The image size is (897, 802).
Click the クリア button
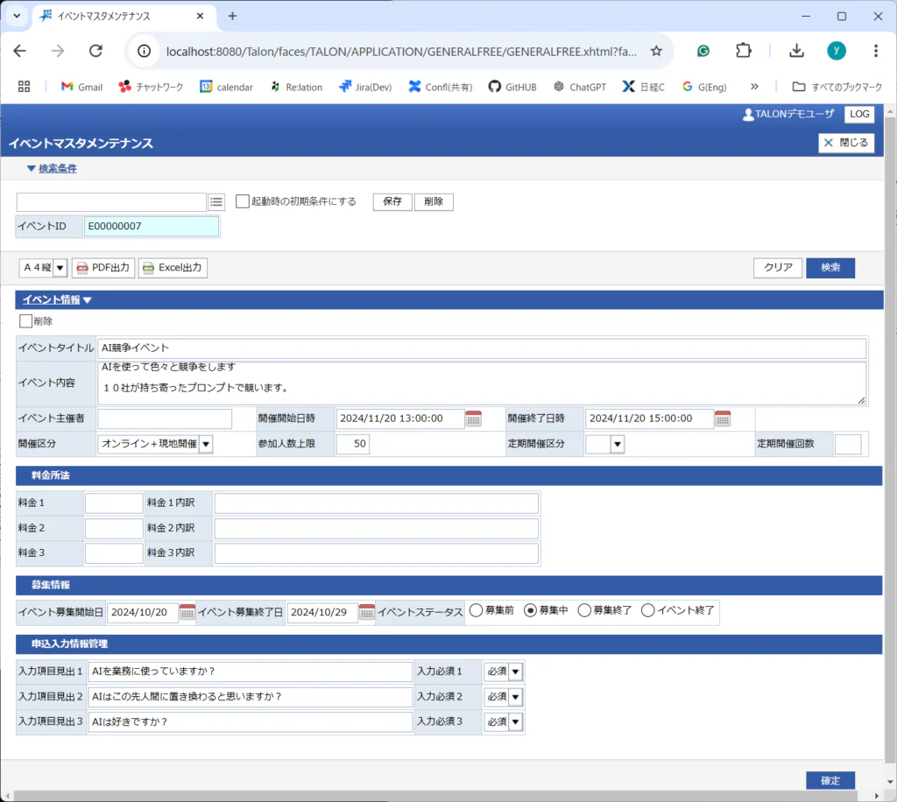[778, 268]
